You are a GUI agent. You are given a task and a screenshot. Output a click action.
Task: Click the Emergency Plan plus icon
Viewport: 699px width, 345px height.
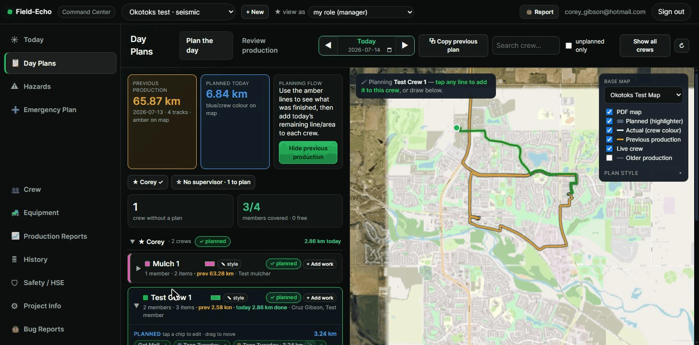coord(15,110)
